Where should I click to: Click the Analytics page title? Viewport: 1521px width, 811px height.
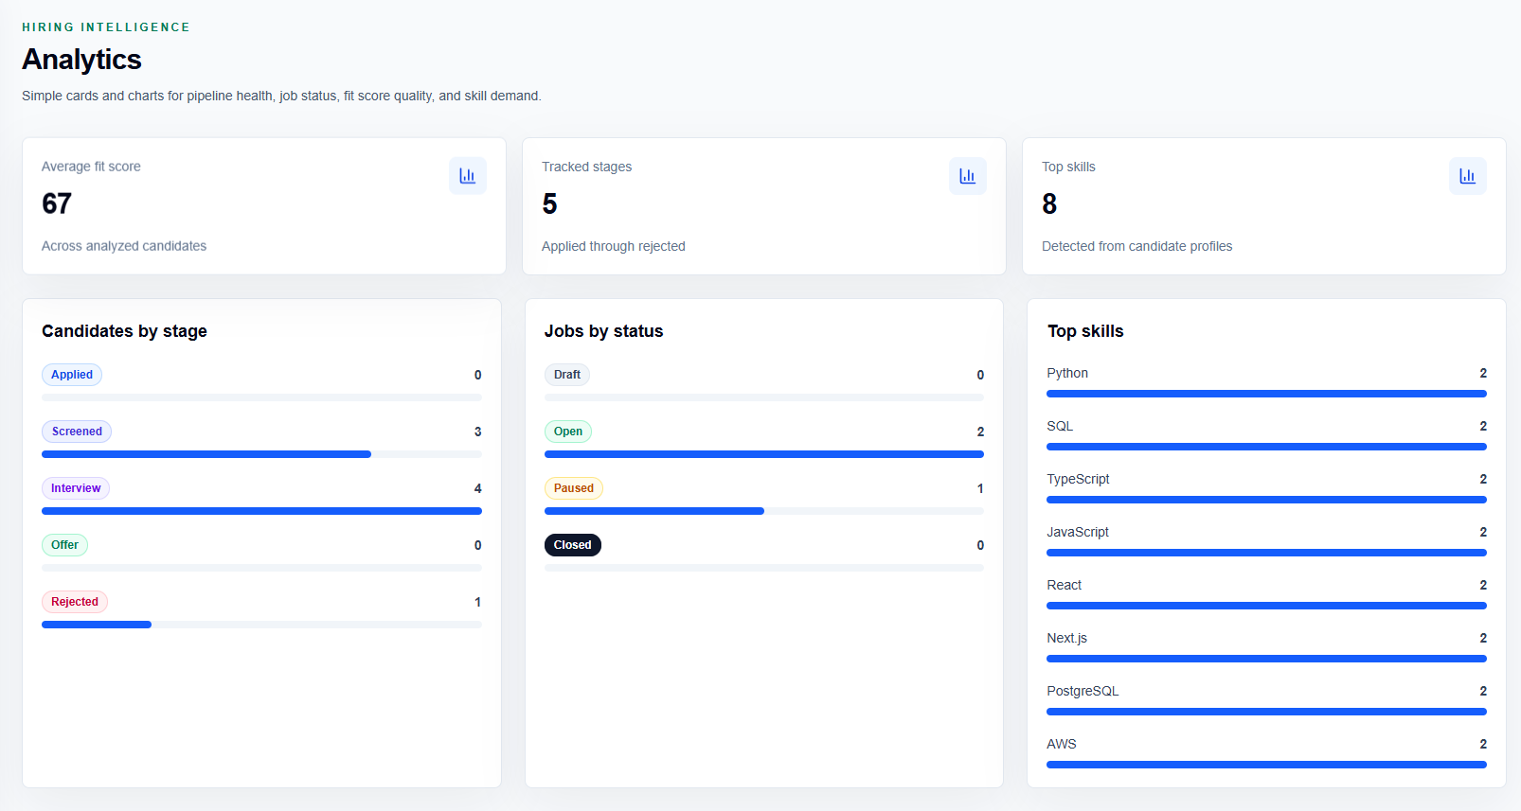pyautogui.click(x=81, y=60)
